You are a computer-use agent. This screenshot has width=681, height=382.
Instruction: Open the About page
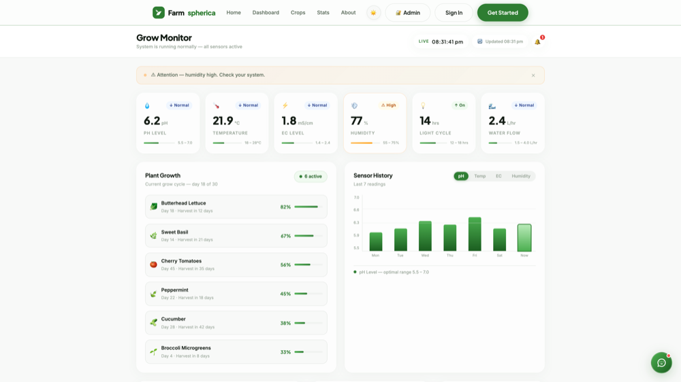click(x=348, y=12)
